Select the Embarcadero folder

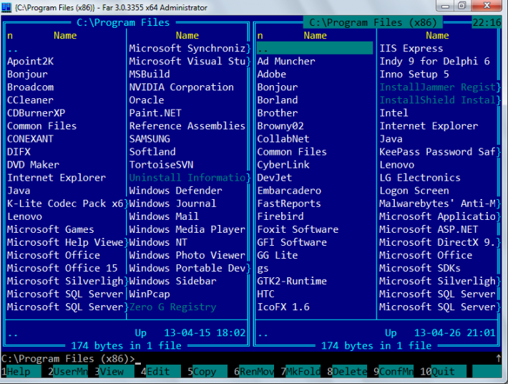tap(289, 191)
